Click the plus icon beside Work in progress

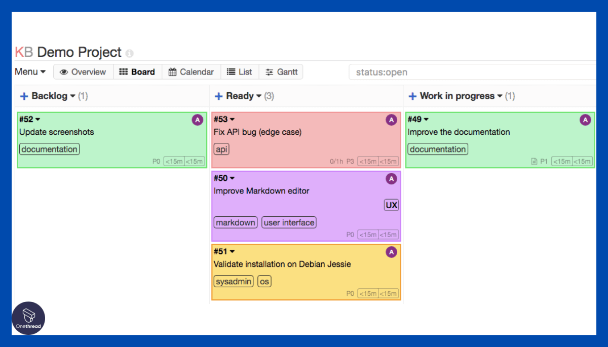click(412, 96)
